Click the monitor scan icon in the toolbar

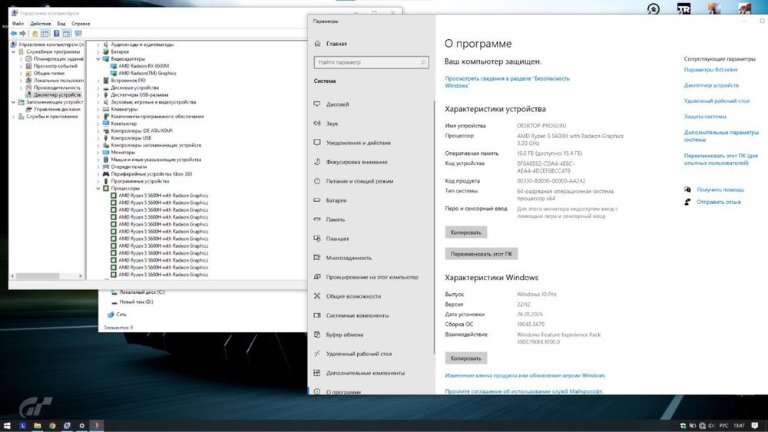(78, 33)
